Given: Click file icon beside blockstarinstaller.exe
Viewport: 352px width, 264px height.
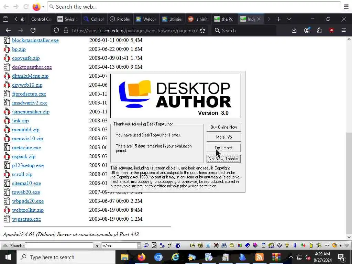Looking at the screenshot, I should point(7,40).
